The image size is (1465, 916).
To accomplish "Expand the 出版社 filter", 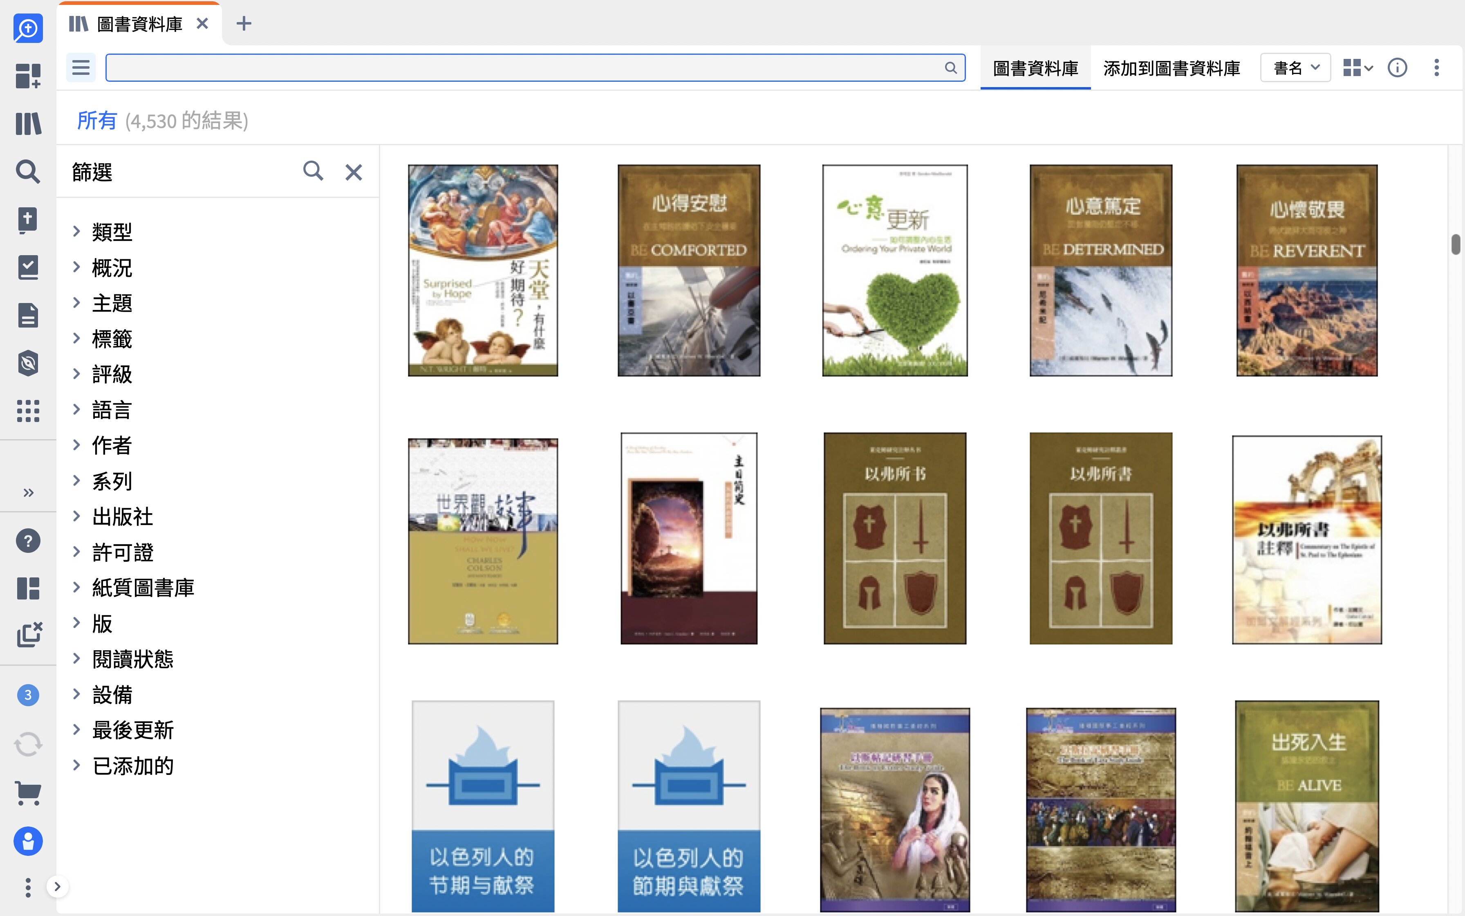I will (76, 516).
